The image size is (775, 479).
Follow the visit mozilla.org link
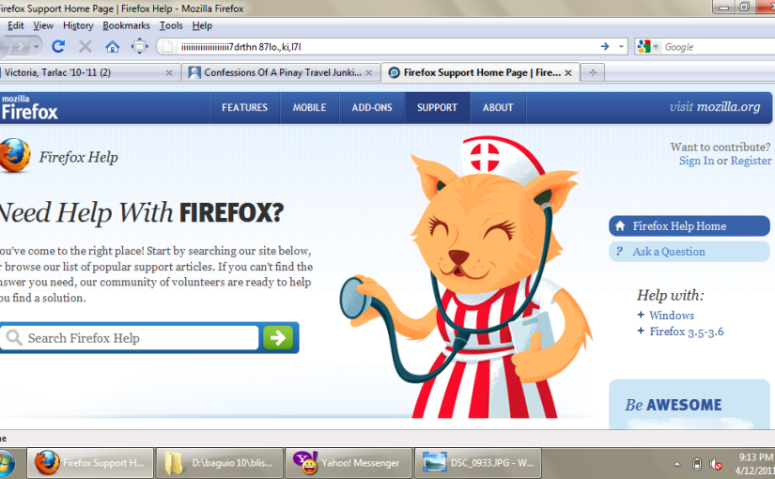click(715, 107)
